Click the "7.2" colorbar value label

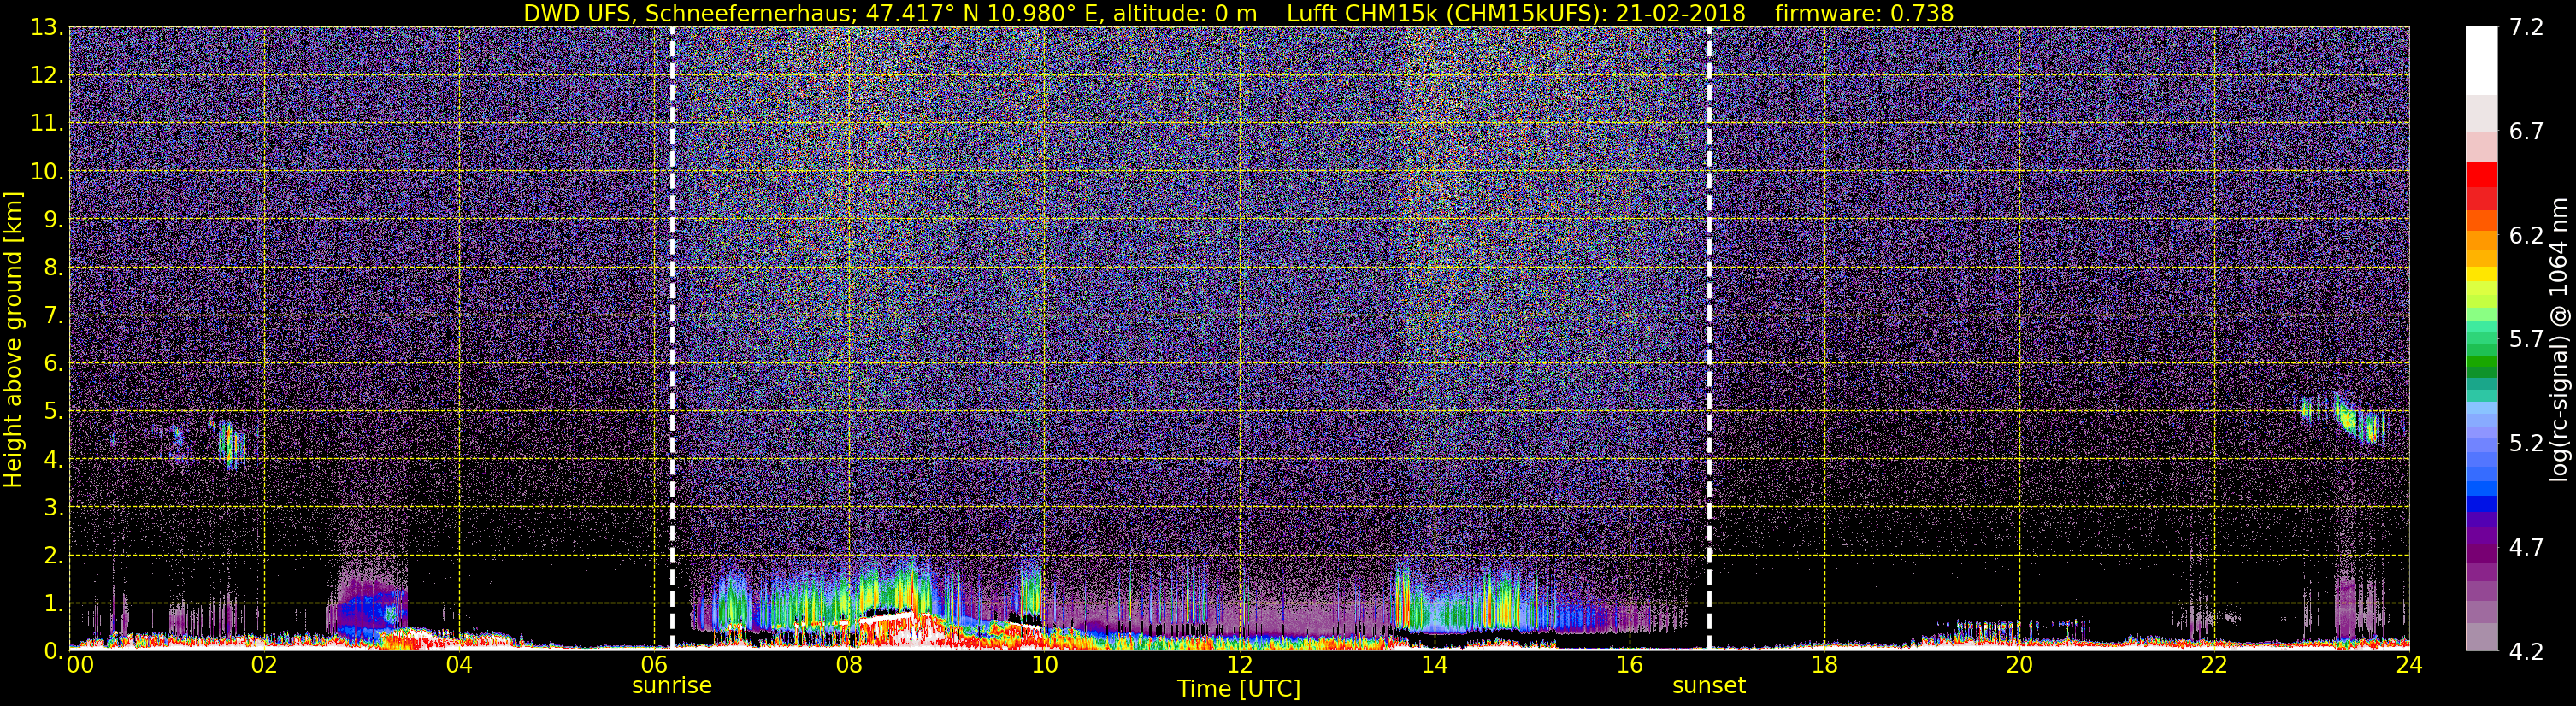pos(2526,28)
